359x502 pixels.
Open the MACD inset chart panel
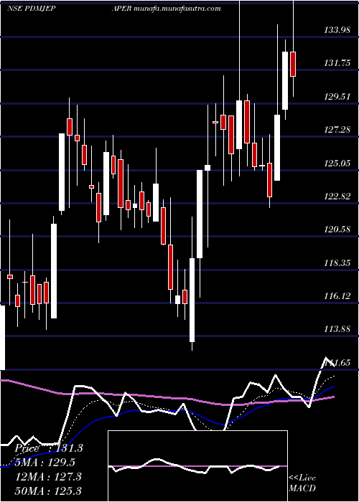[197, 466]
